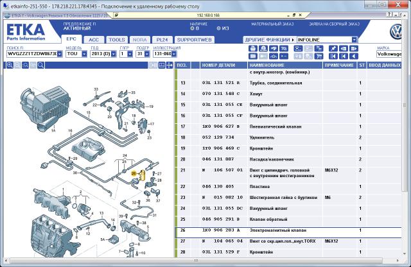Click the screen icon below print
Viewport: 411px width, 267px height.
click(x=252, y=56)
